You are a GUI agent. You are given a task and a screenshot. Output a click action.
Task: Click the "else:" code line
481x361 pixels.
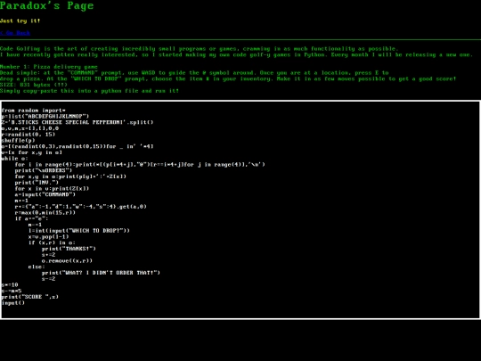[x=37, y=267]
